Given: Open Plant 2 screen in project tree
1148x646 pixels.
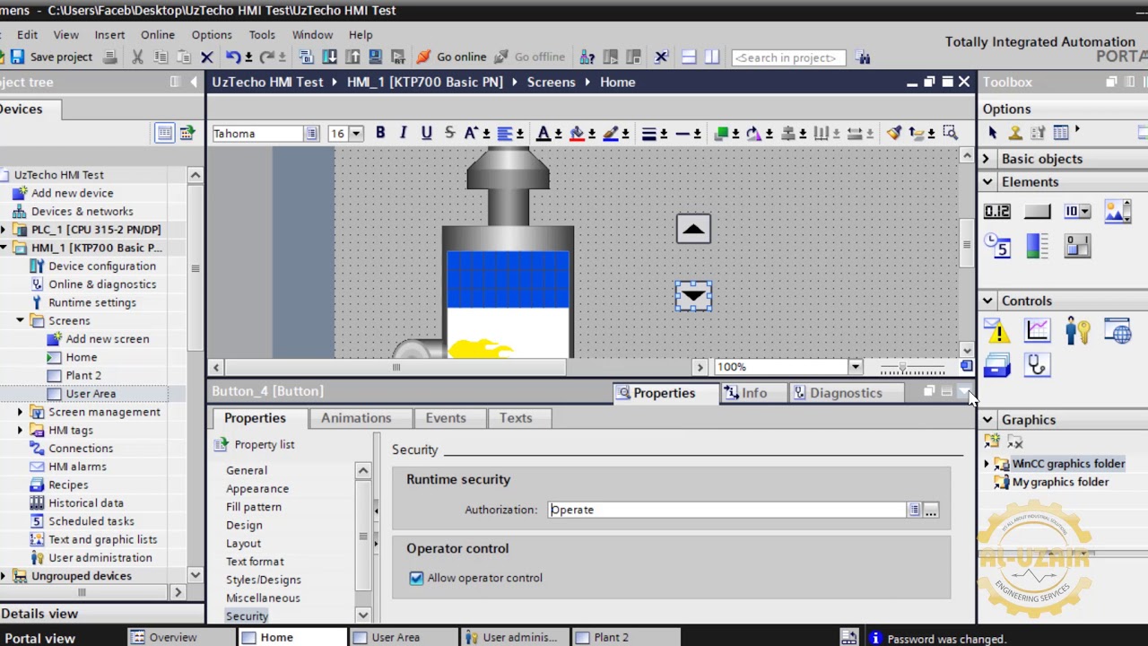Looking at the screenshot, I should pos(83,375).
